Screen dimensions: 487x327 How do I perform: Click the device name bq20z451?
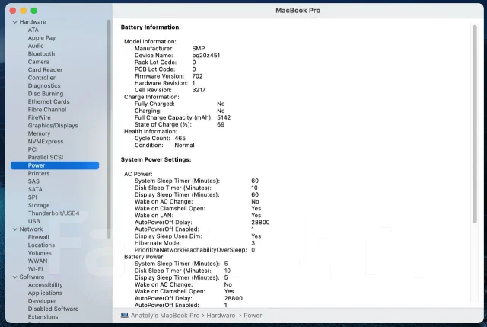pos(205,56)
